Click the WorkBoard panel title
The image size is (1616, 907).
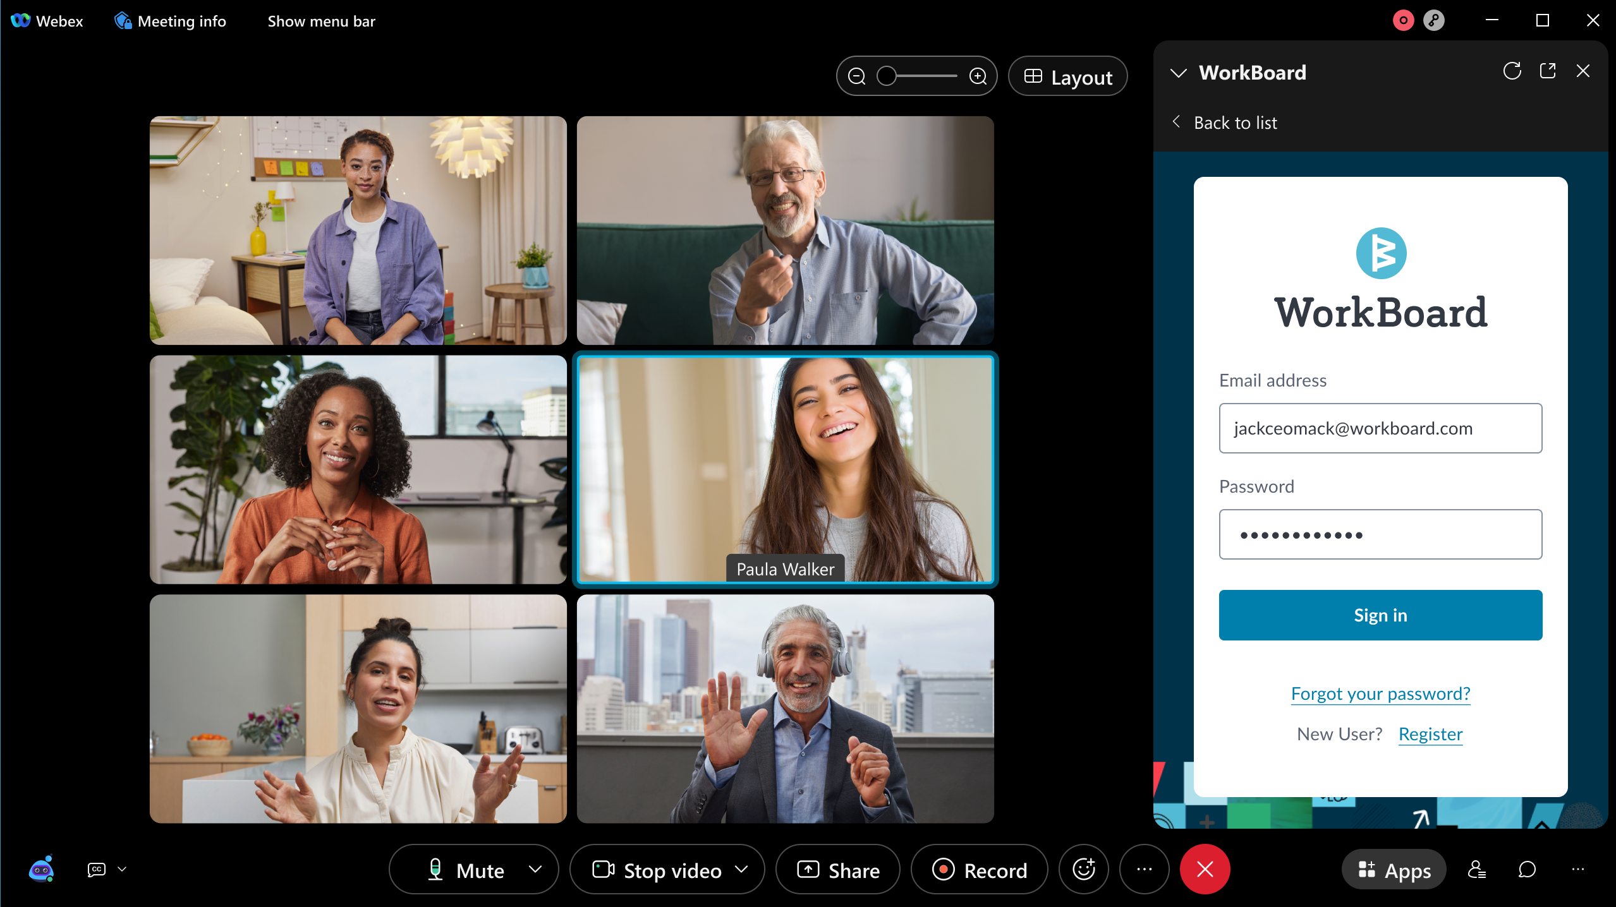click(1252, 73)
